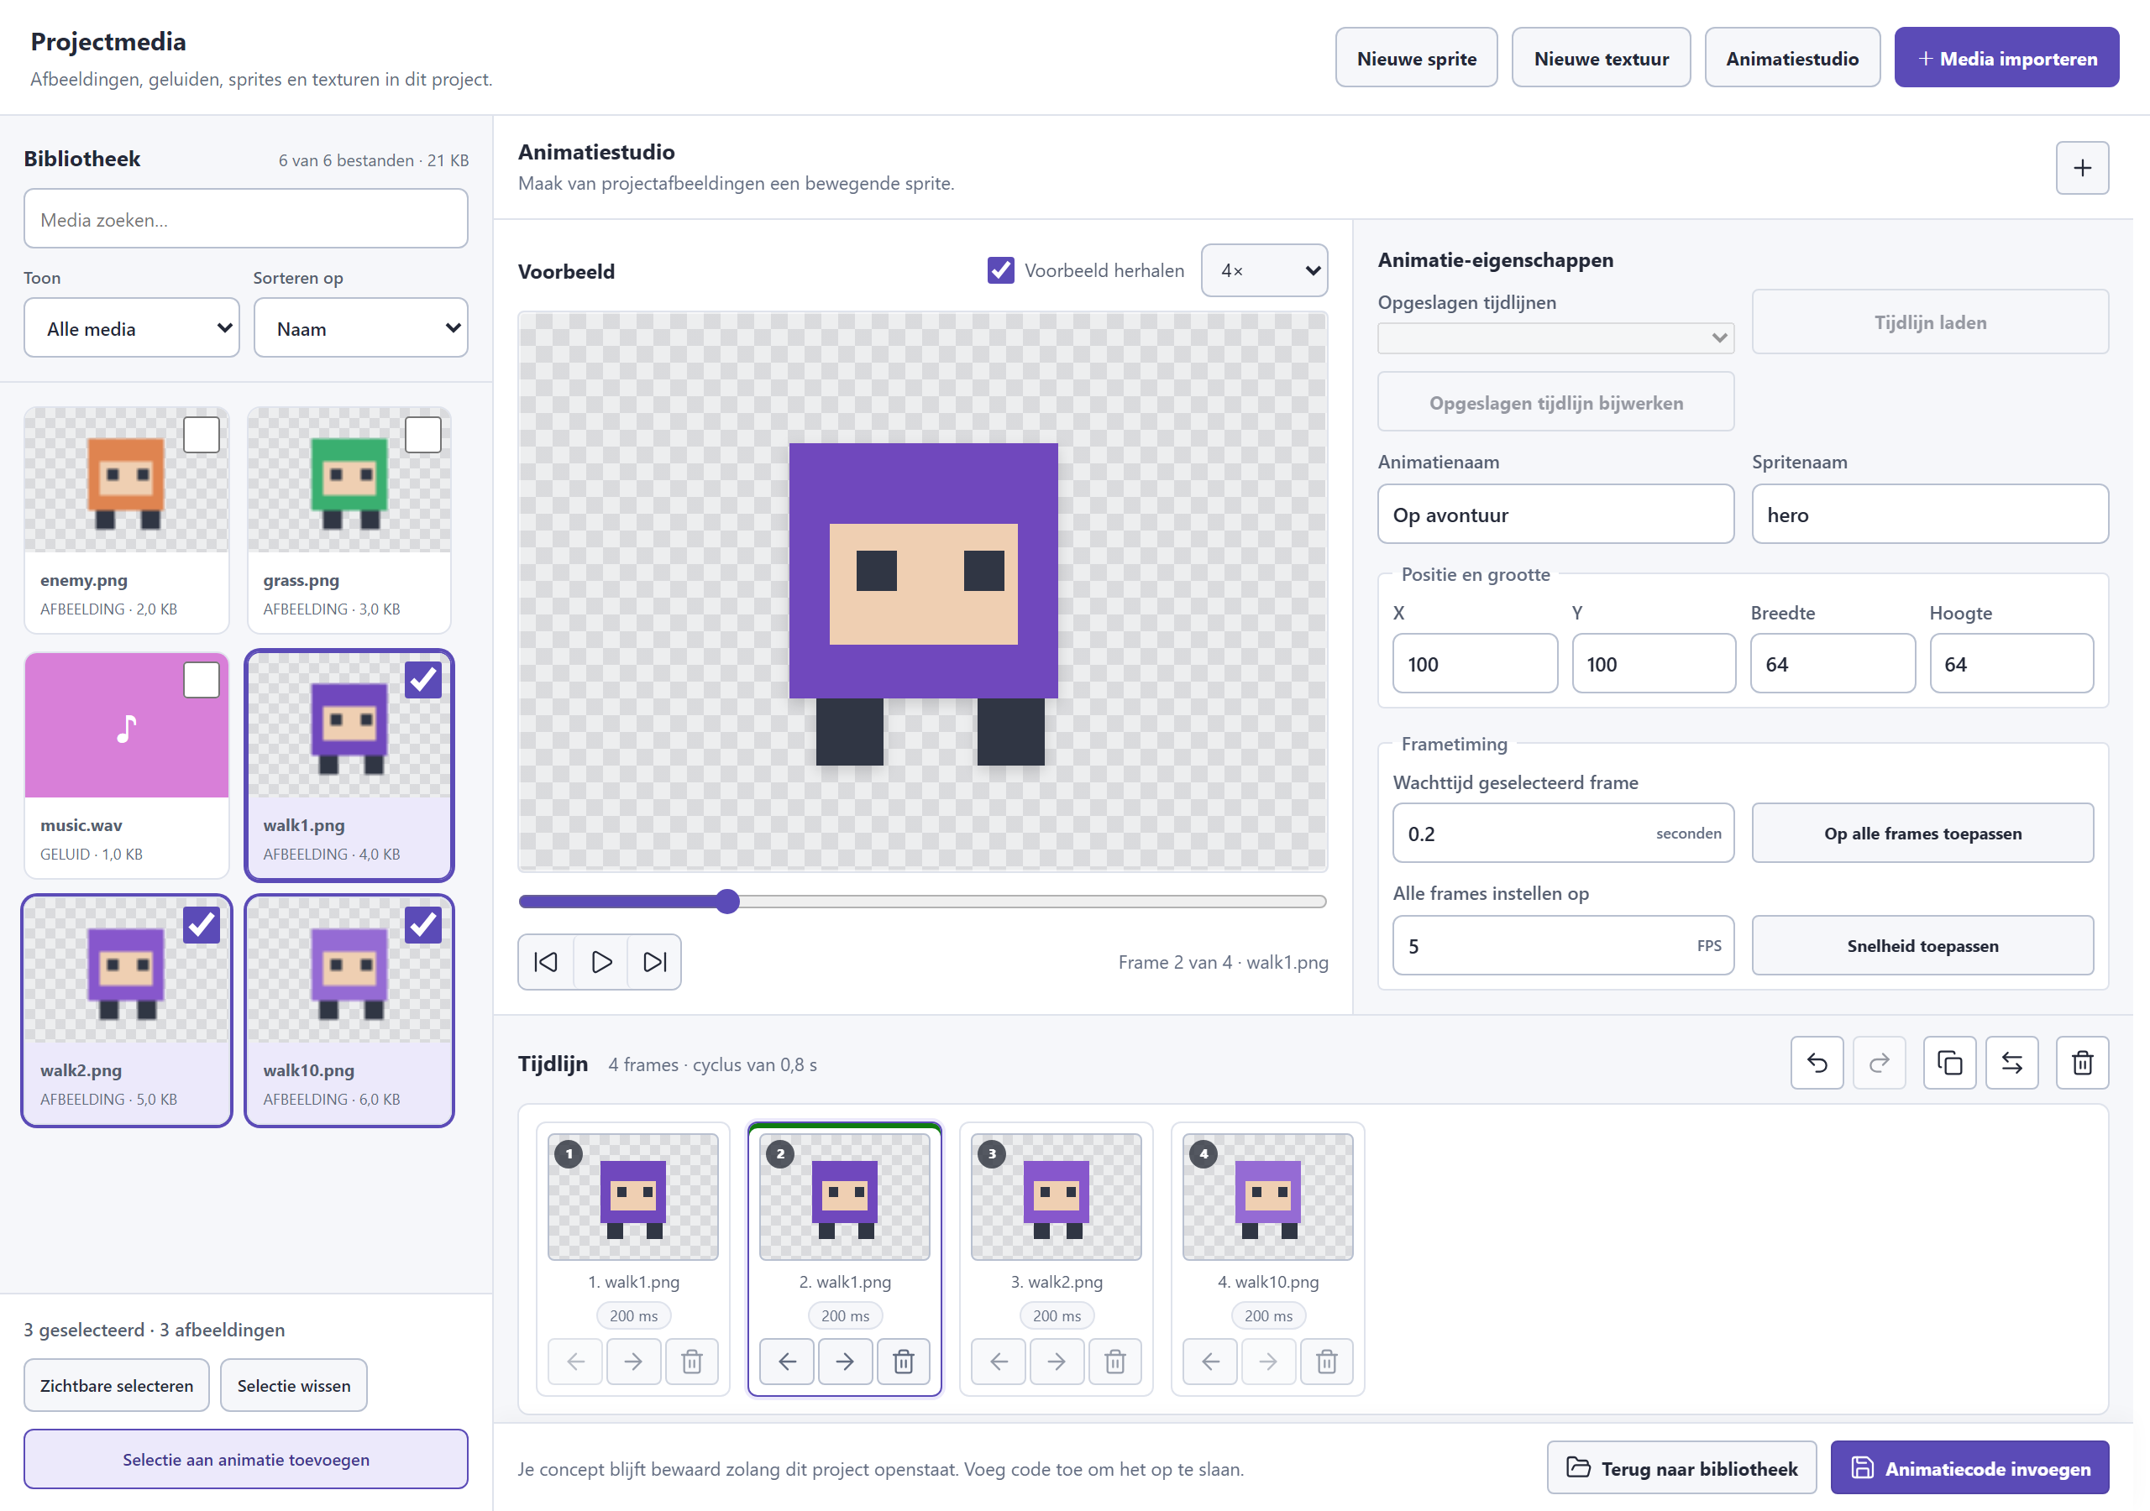Move frame 2 walk1.png right
The image size is (2150, 1511).
pos(845,1360)
